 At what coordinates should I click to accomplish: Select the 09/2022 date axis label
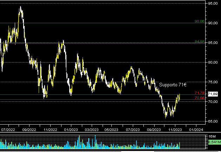pos(29,130)
